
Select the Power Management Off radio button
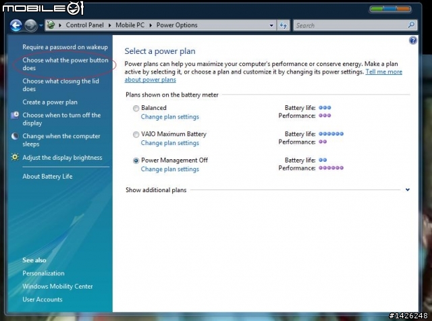136,160
